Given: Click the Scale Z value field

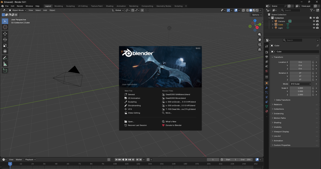Looking at the screenshot, I should click(x=300, y=95).
